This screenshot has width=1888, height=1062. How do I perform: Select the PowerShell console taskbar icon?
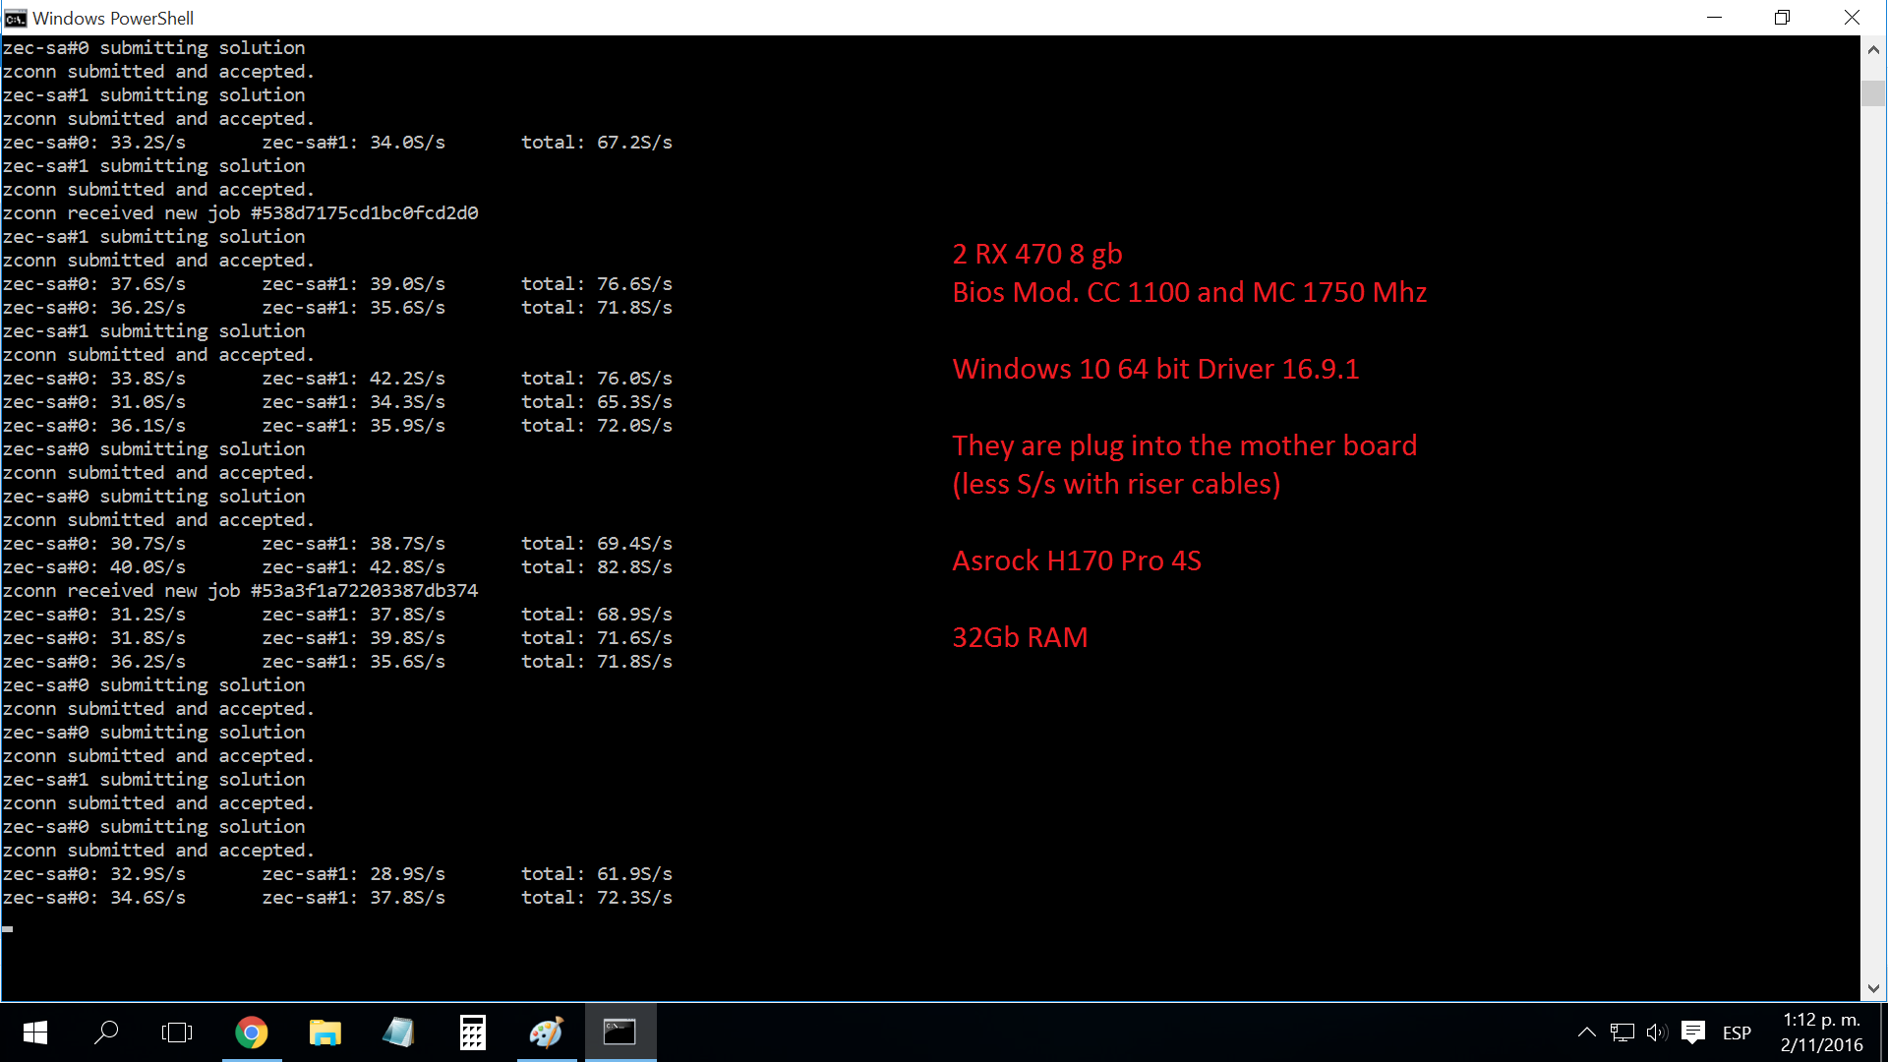[x=619, y=1032]
